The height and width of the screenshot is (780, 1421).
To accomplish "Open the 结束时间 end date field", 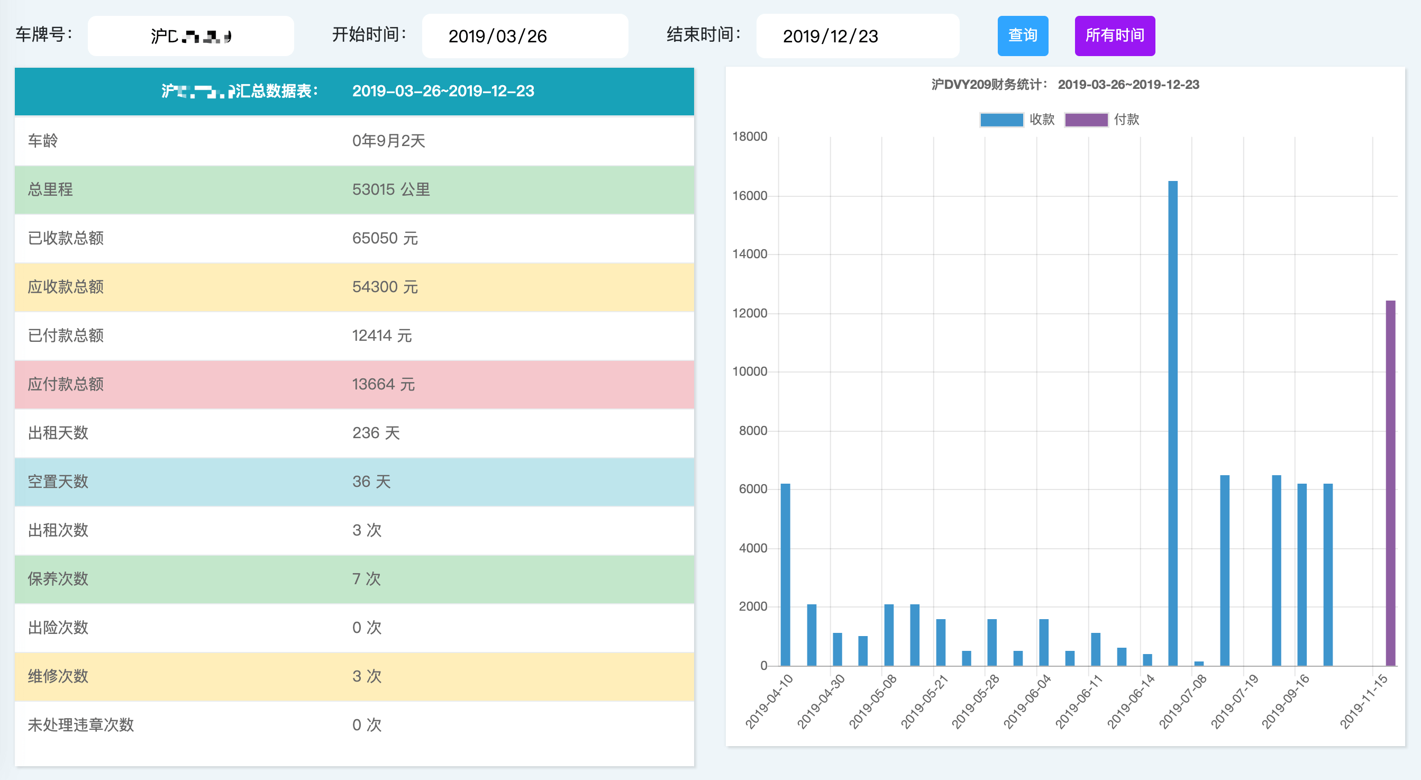I will [858, 36].
